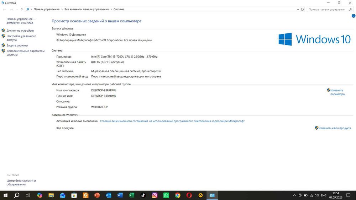Open Центр безопасности и обслуживания
The image size is (356, 200).
pos(21,182)
